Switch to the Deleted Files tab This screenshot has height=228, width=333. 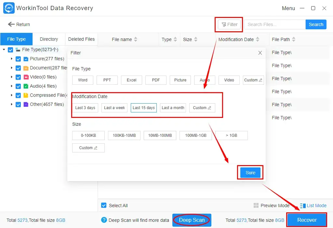pos(81,39)
